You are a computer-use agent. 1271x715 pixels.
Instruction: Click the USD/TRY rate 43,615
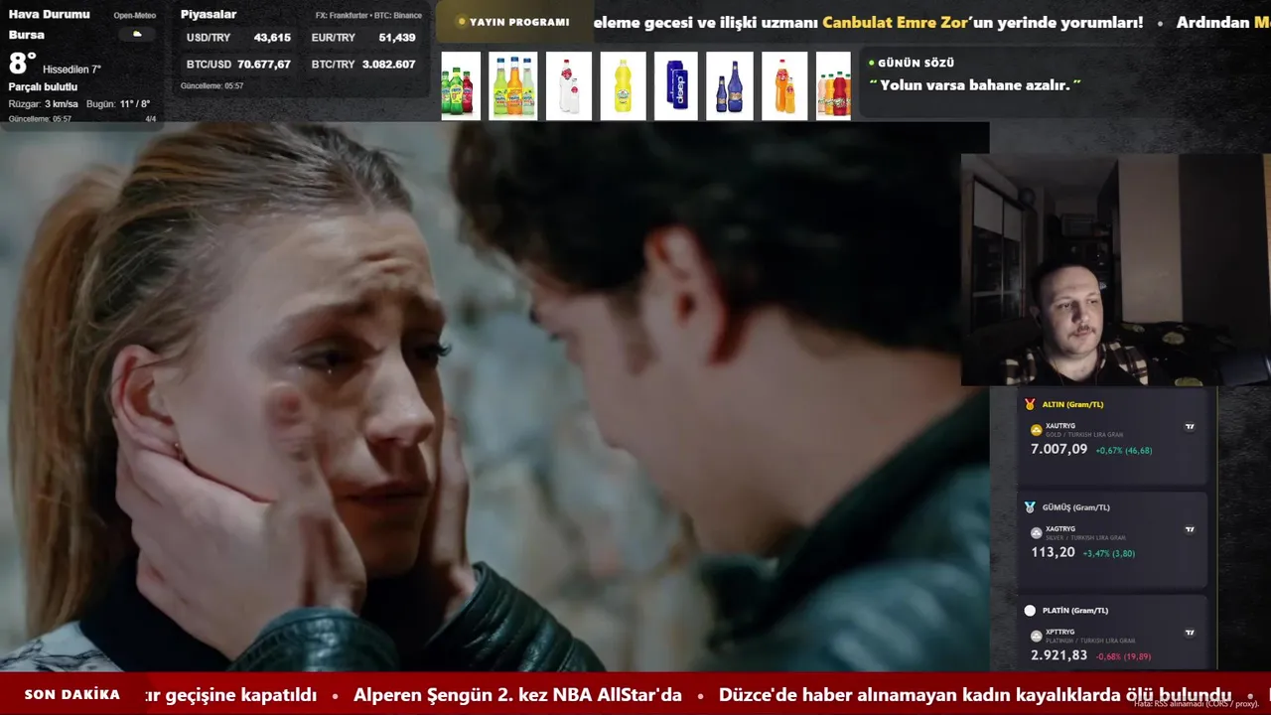272,38
